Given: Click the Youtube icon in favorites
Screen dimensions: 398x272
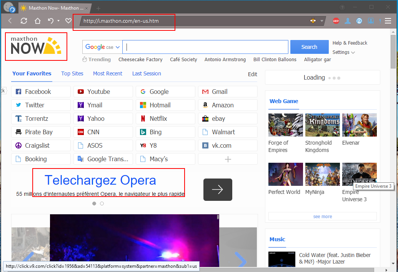Looking at the screenshot, I should pyautogui.click(x=81, y=92).
